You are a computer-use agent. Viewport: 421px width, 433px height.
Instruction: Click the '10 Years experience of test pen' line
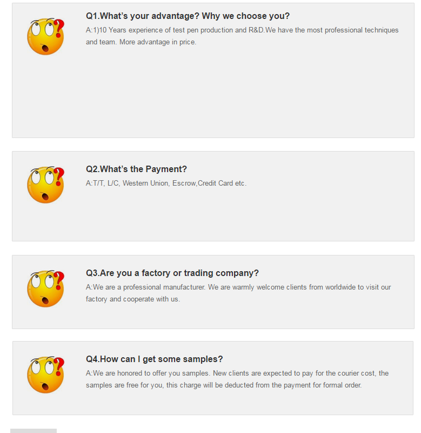pos(242,30)
